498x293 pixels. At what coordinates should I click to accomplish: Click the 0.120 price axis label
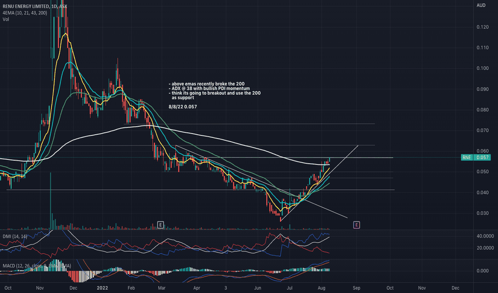[x=483, y=27]
